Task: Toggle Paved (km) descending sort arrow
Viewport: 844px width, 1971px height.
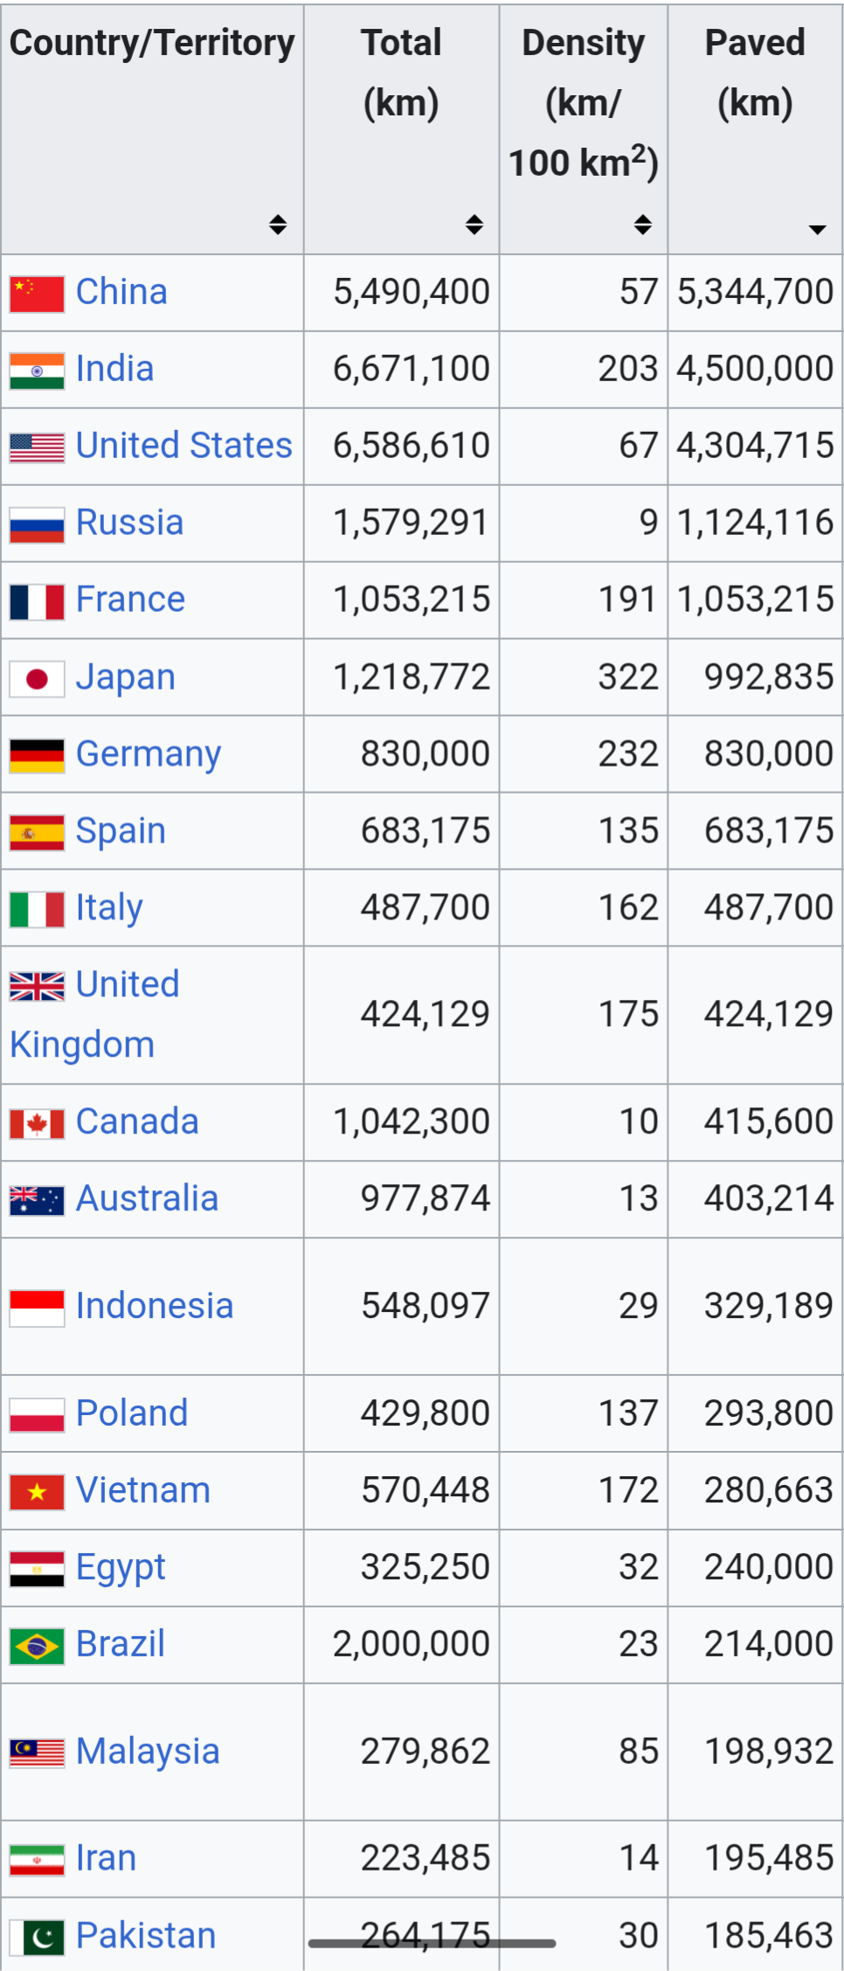Action: [817, 229]
